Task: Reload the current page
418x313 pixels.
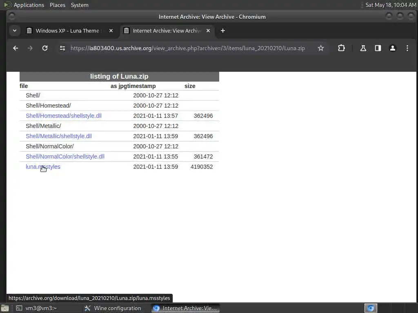Action: point(45,48)
